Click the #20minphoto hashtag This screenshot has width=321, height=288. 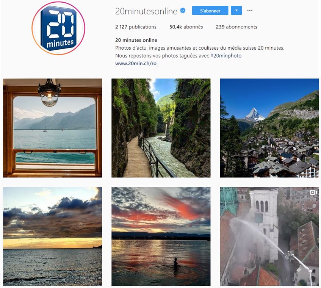226,56
